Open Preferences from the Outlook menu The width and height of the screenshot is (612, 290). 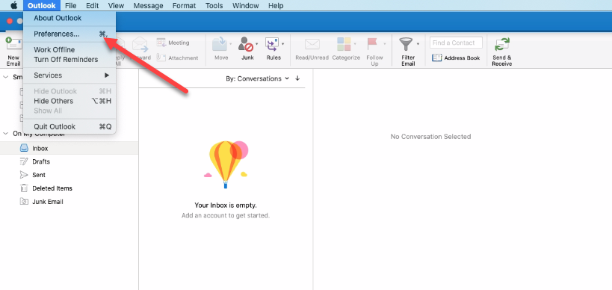click(69, 34)
